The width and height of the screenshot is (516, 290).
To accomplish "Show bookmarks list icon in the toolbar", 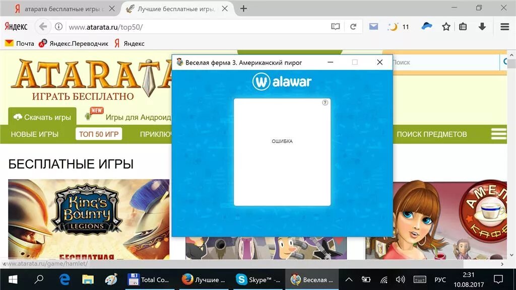I will (463, 27).
